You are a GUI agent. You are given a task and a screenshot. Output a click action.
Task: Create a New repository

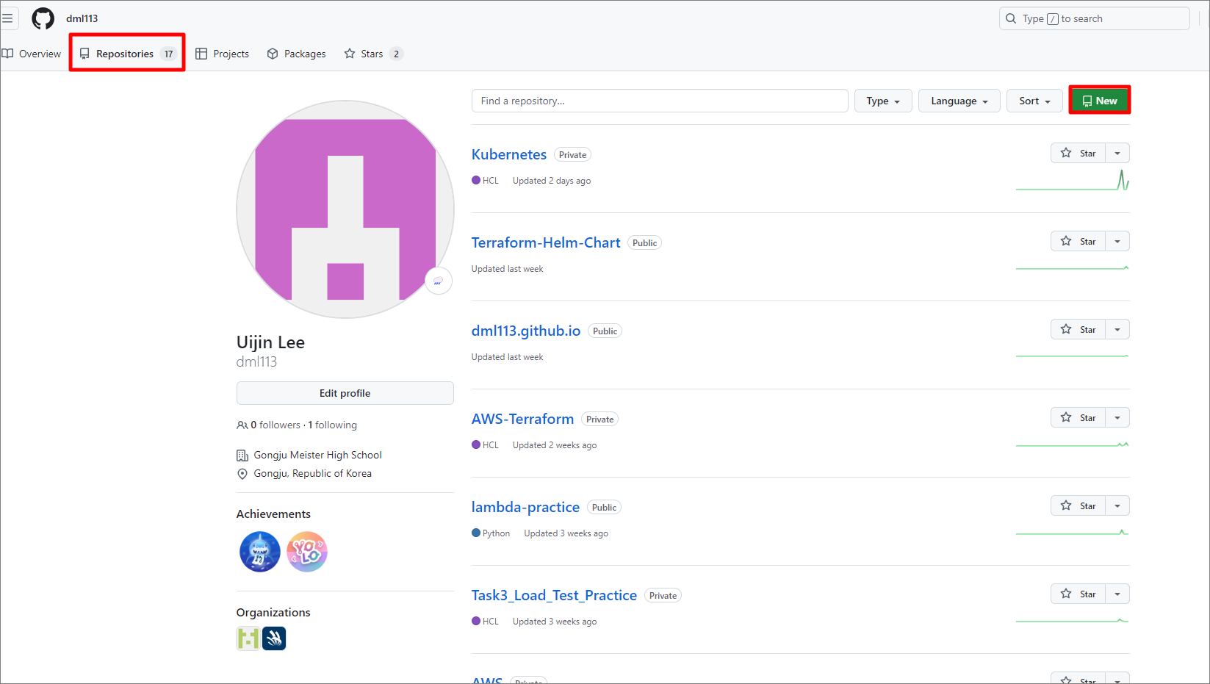(1100, 101)
